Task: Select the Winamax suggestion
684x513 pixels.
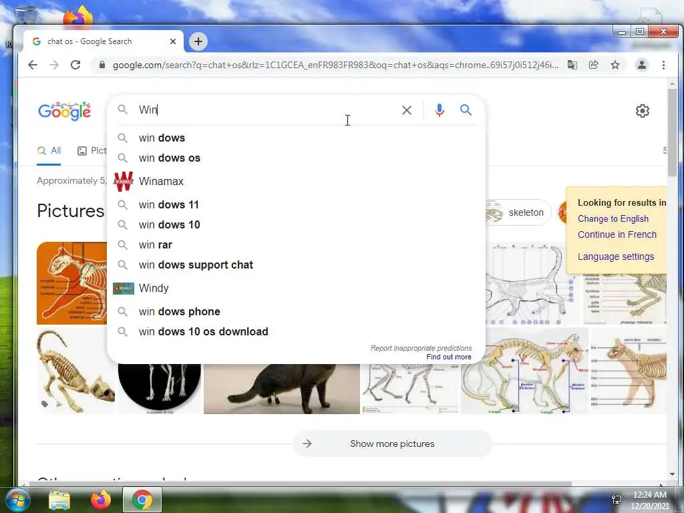Action: pyautogui.click(x=296, y=181)
